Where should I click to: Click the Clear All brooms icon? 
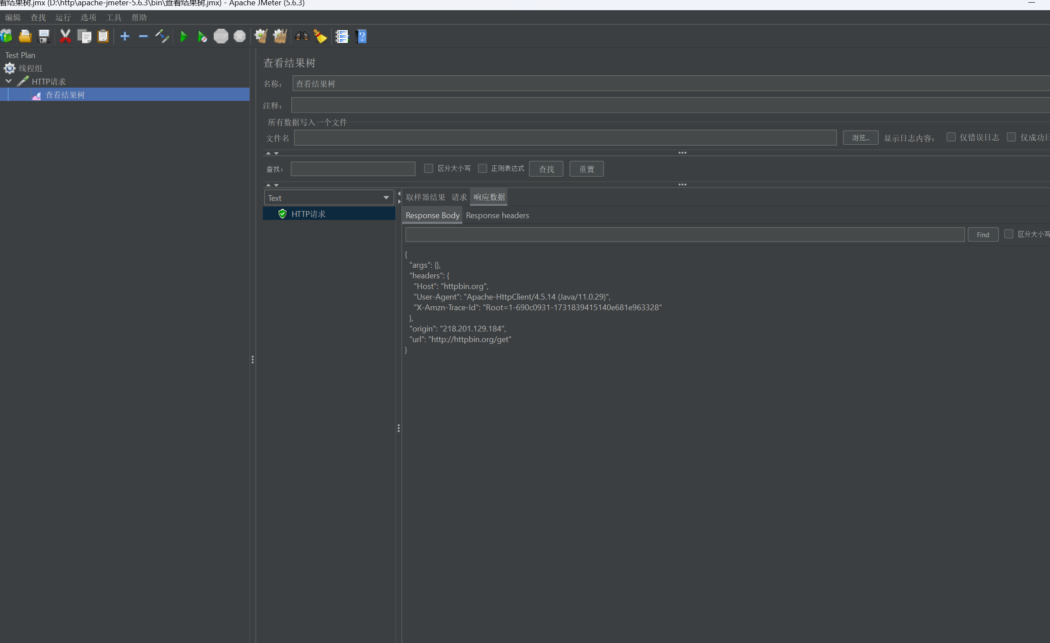(280, 36)
